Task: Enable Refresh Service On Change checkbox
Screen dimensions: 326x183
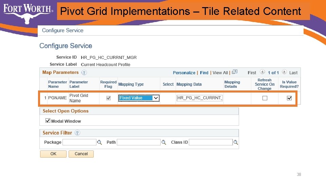Action: 265,98
